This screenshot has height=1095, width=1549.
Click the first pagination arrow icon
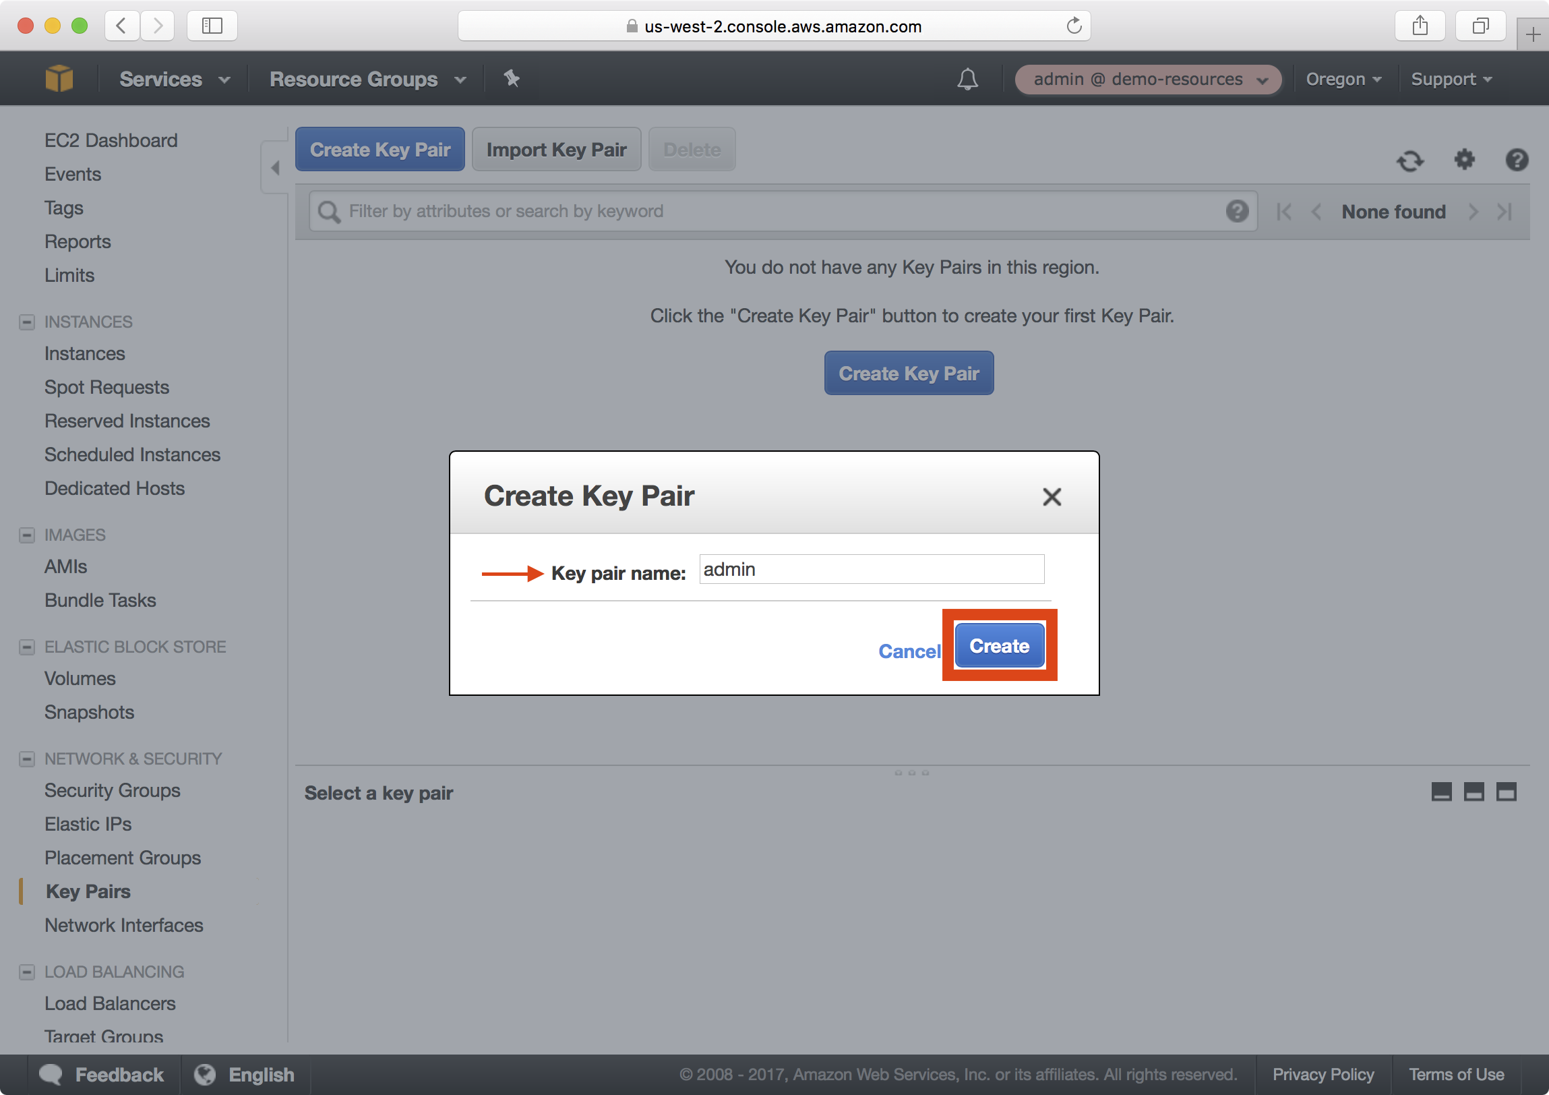[1281, 212]
